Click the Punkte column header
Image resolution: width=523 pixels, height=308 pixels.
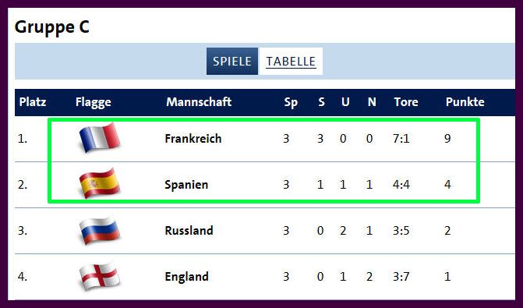click(465, 102)
